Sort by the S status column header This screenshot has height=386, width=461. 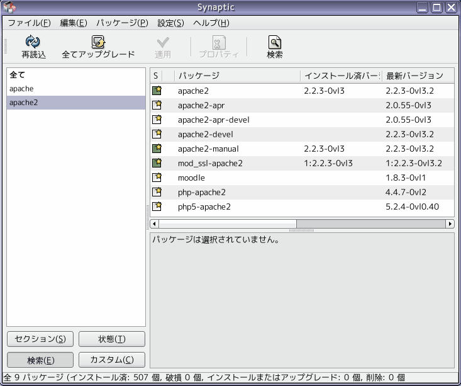[x=156, y=76]
